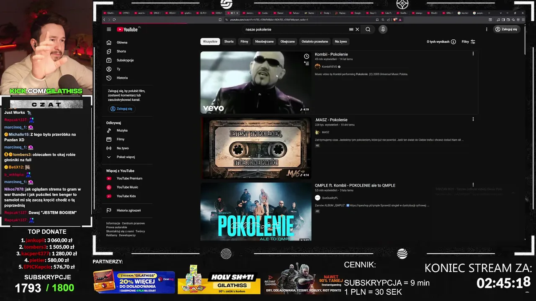Select the Ostatnio przesłane filter chip
536x301 pixels.
click(314, 41)
